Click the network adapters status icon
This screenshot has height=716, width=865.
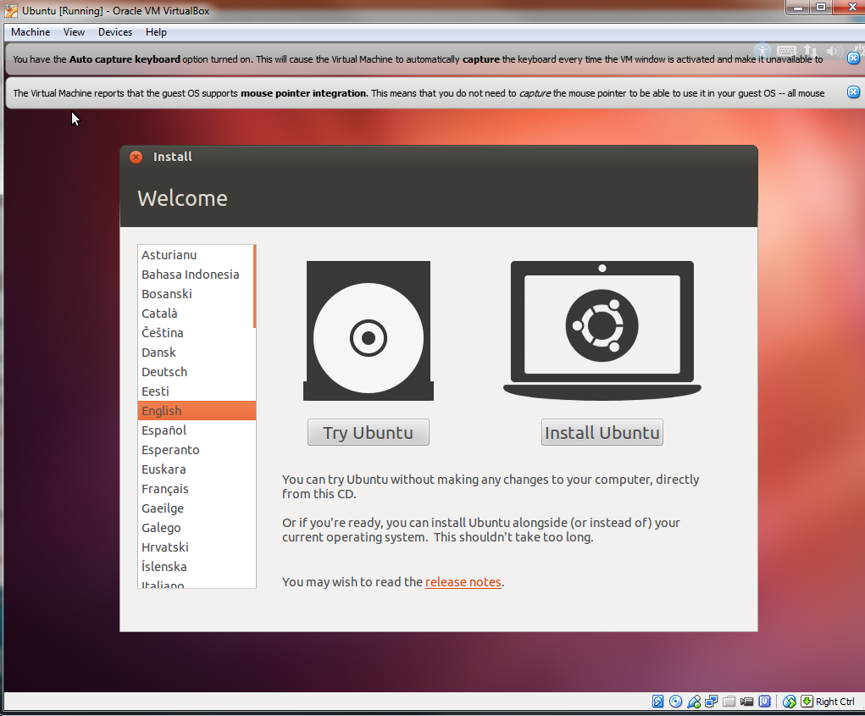click(x=711, y=701)
